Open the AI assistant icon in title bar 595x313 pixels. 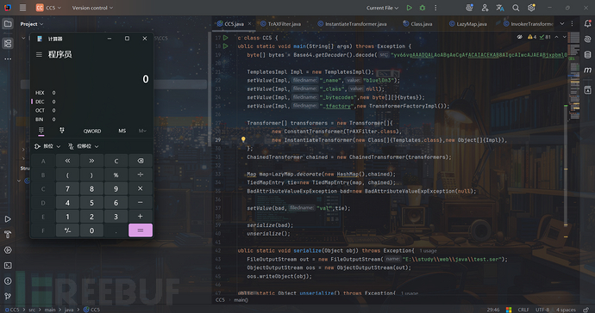(469, 8)
